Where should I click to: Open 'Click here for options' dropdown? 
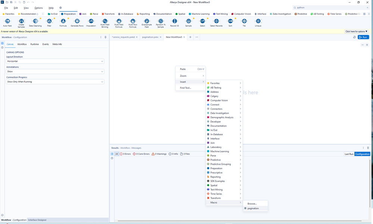click(x=356, y=31)
